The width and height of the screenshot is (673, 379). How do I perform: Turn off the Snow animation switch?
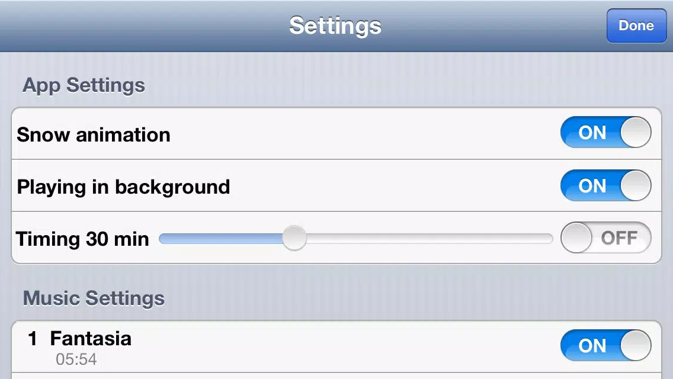(605, 132)
